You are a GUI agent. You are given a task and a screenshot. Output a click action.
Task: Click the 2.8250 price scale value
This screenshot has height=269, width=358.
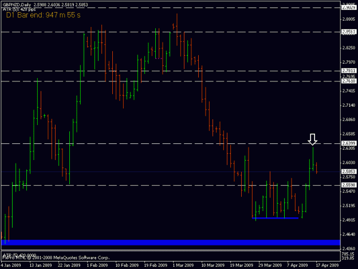click(349, 48)
